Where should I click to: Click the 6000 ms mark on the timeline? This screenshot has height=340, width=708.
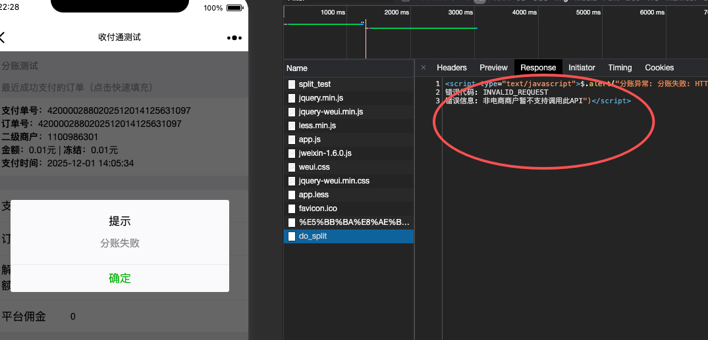653,12
